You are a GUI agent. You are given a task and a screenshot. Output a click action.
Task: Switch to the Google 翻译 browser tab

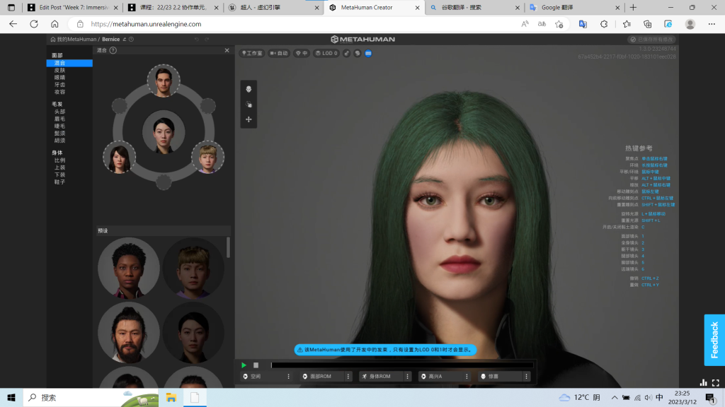(575, 7)
